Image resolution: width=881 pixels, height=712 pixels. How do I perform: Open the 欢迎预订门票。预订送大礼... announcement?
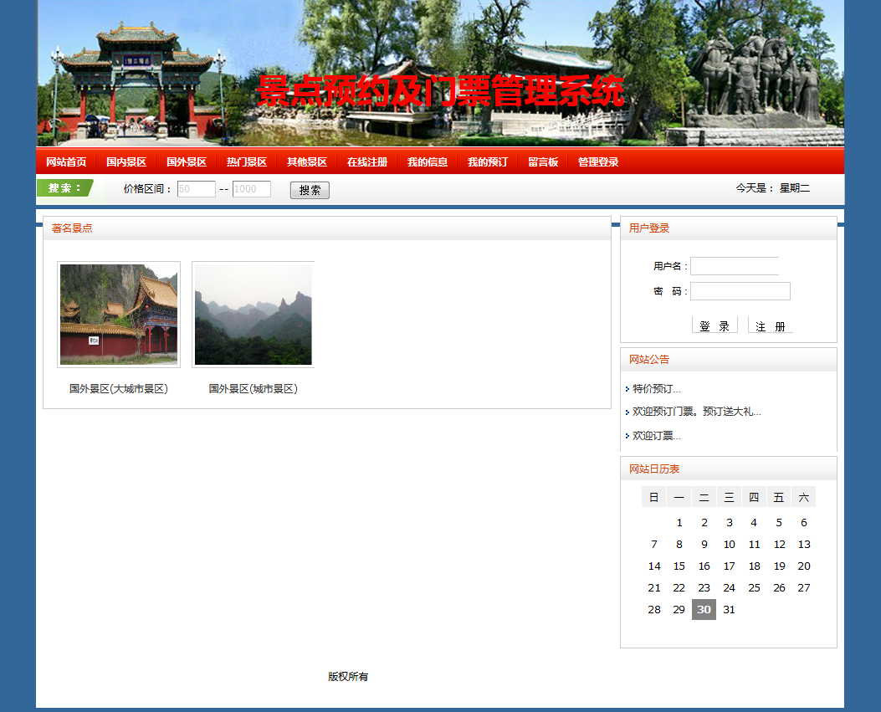(x=697, y=412)
